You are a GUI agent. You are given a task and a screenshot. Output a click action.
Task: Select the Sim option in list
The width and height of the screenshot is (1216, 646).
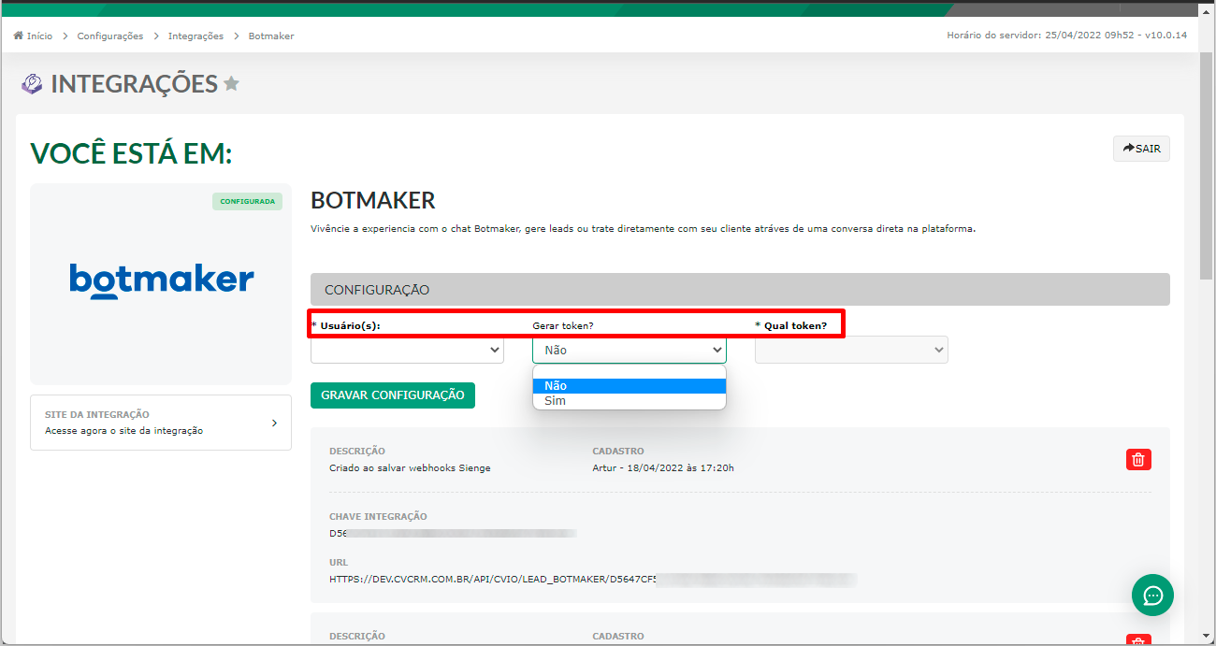coord(630,401)
